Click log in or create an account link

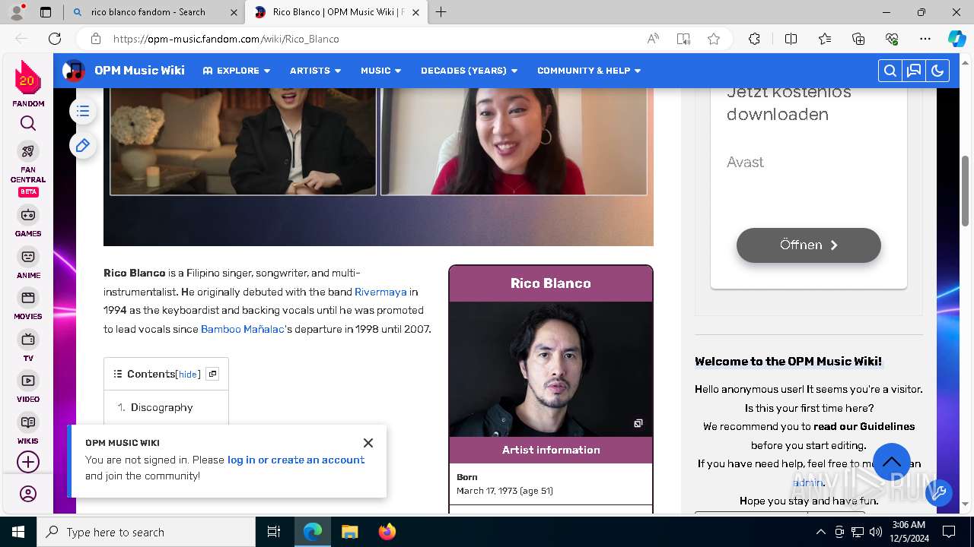[296, 460]
